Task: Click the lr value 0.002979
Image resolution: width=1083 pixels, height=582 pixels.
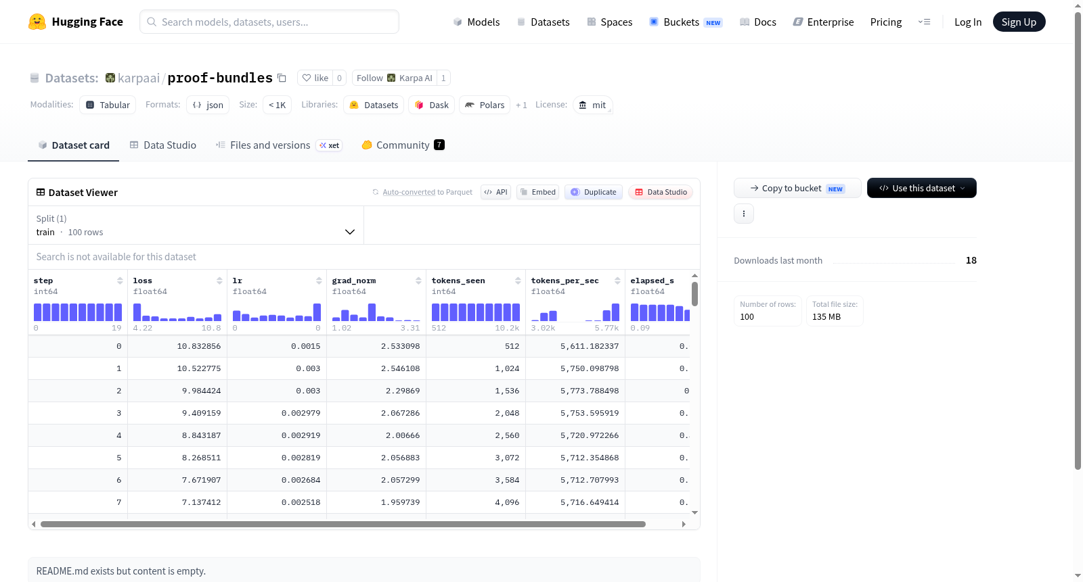Action: pos(301,413)
